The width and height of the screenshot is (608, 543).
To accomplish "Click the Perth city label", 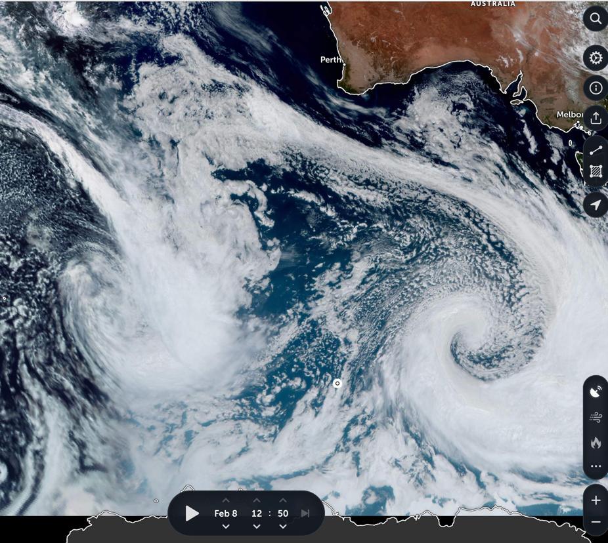I will 331,60.
